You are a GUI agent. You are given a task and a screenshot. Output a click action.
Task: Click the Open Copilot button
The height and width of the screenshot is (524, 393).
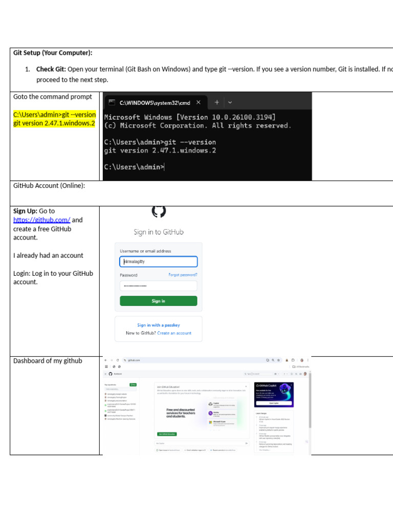click(x=274, y=403)
